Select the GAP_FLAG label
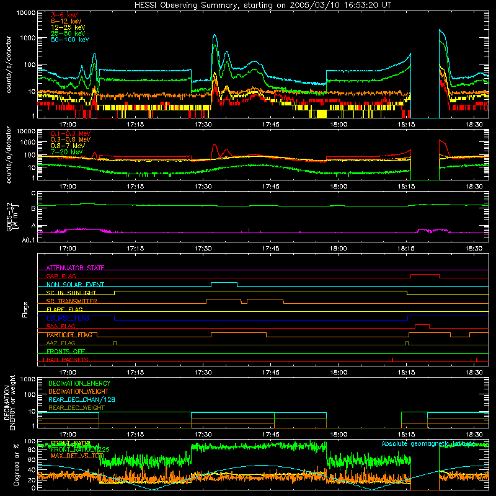Viewport: 496px width, 496px height. pyautogui.click(x=61, y=276)
